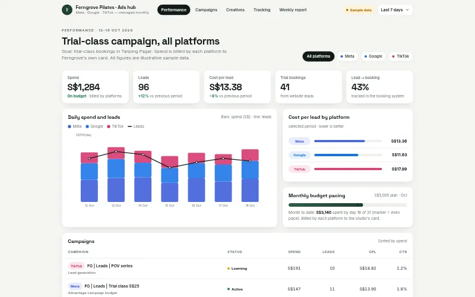Click the Sample data badge

(359, 10)
